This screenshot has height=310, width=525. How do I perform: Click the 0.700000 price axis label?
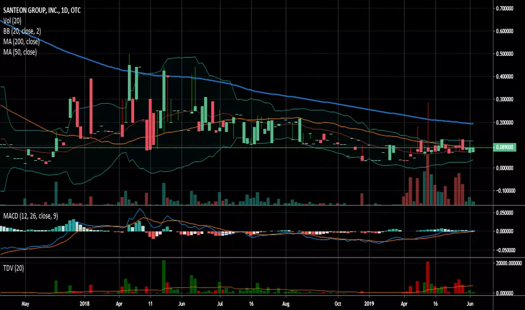(x=505, y=8)
